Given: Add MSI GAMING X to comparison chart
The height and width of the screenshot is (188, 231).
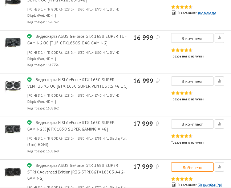Looking at the screenshot, I should click(219, 124).
